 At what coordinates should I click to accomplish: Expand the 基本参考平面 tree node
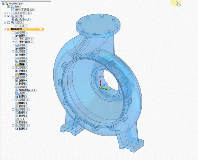[5, 13]
